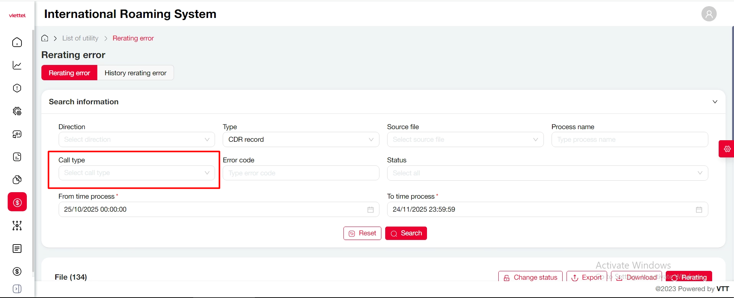Open the red floating settings gear
The width and height of the screenshot is (734, 298).
(727, 149)
